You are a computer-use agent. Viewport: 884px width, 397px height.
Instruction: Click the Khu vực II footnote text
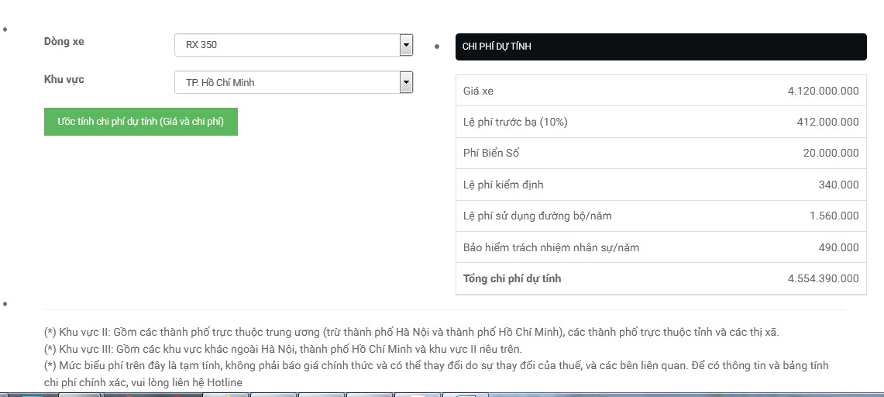411,332
